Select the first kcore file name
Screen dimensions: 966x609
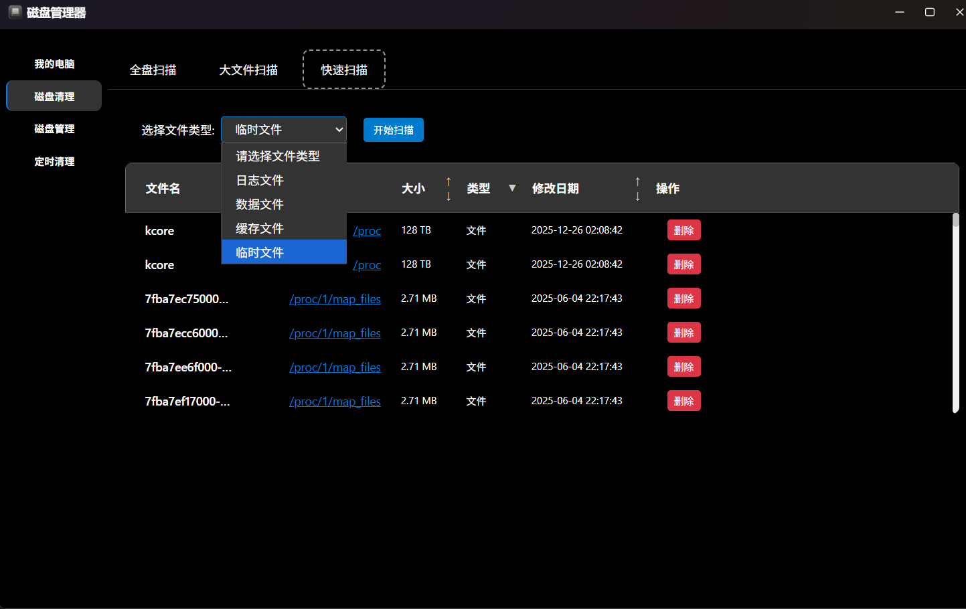tap(159, 231)
